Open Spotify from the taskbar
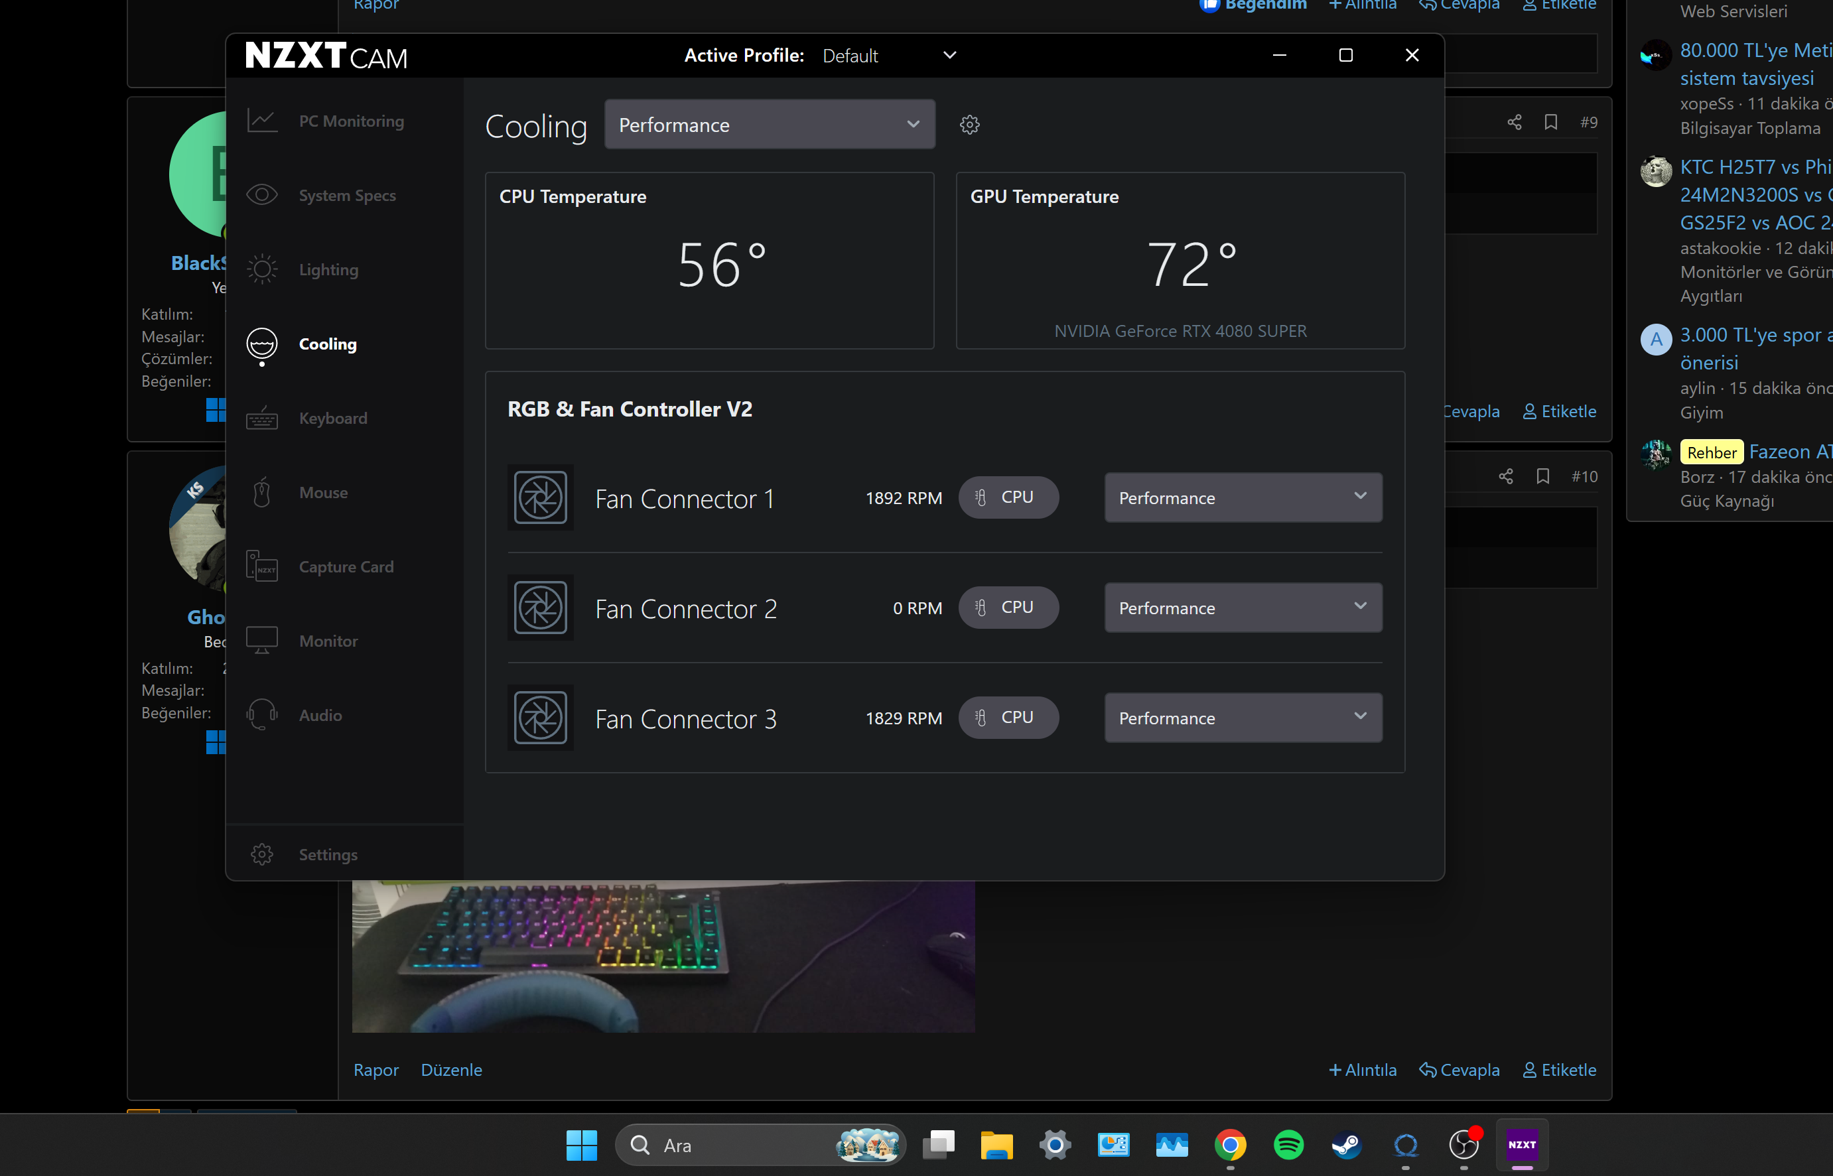The height and width of the screenshot is (1176, 1833). (1288, 1145)
